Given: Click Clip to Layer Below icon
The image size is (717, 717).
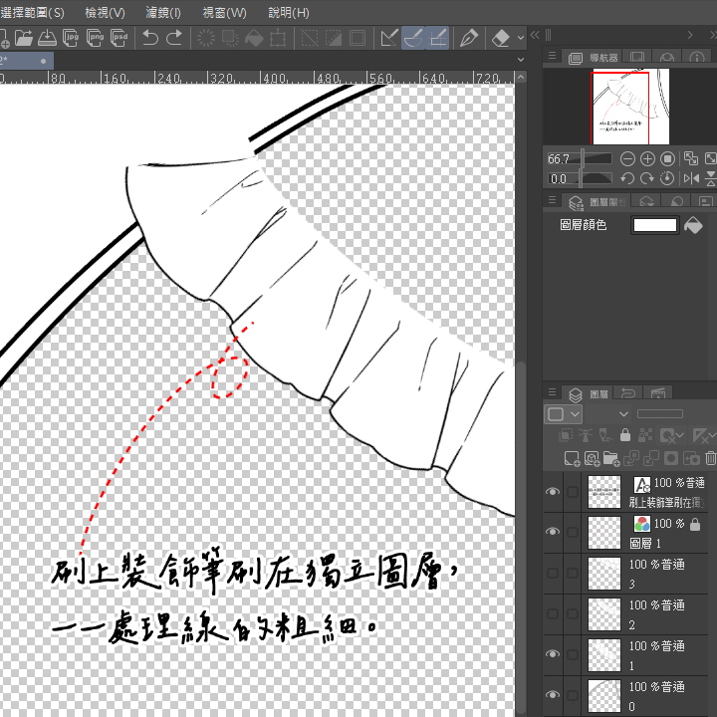Looking at the screenshot, I should [x=566, y=435].
